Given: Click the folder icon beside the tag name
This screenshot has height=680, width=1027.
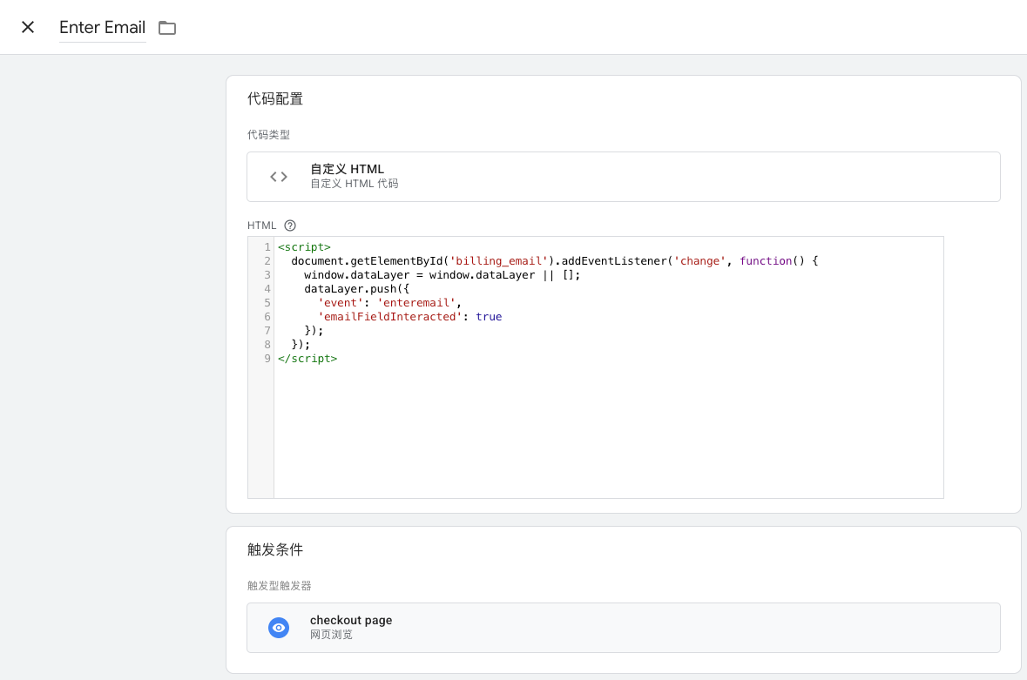Looking at the screenshot, I should (x=167, y=28).
